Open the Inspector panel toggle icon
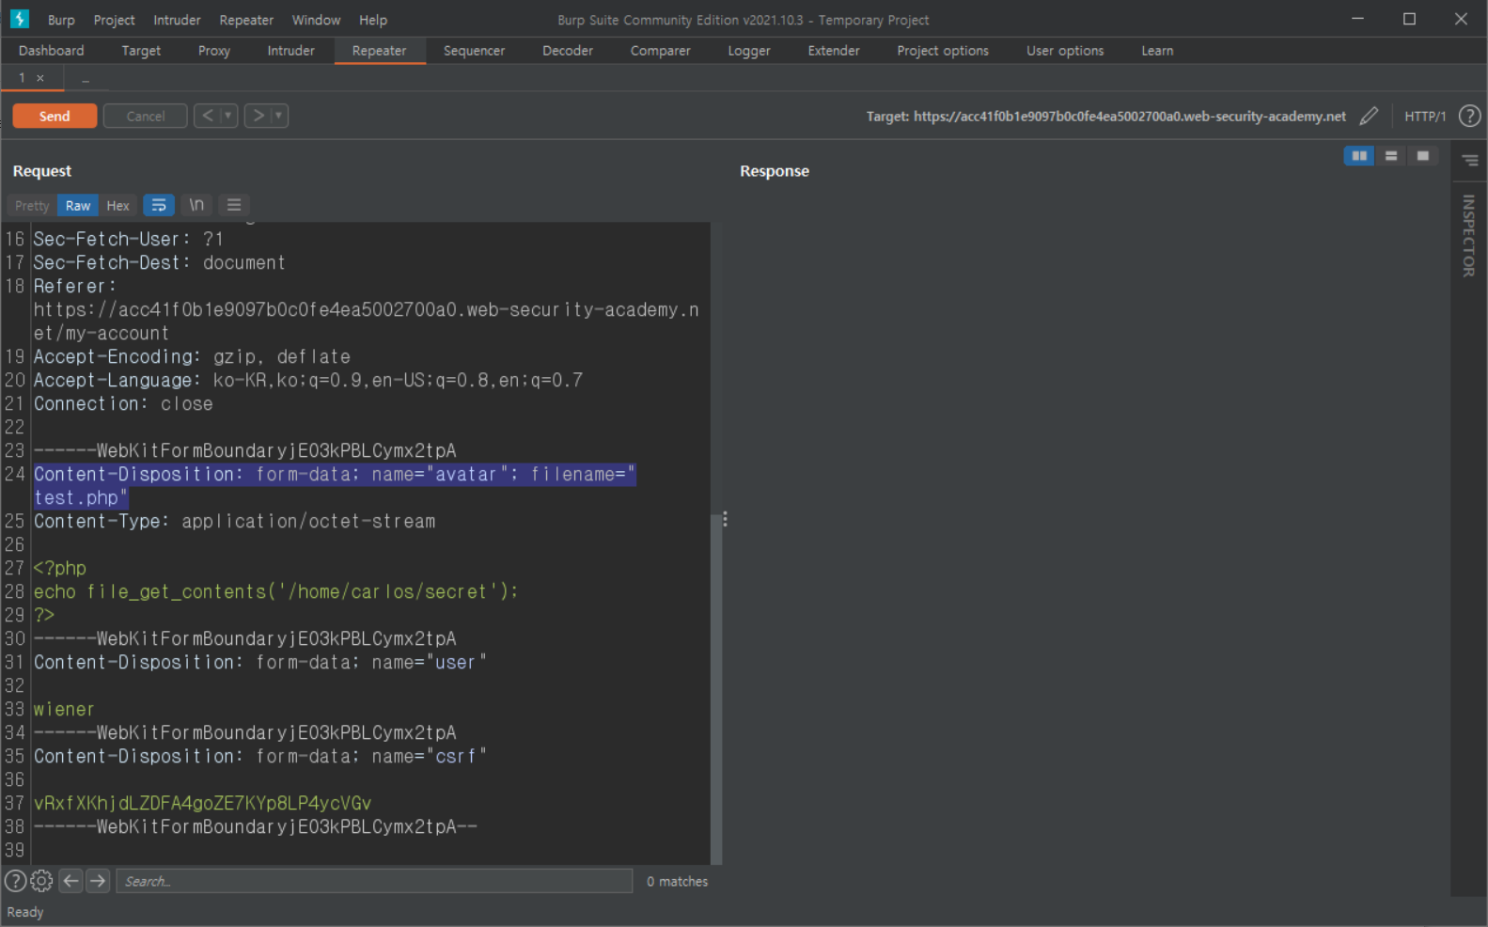Image resolution: width=1488 pixels, height=927 pixels. point(1469,161)
